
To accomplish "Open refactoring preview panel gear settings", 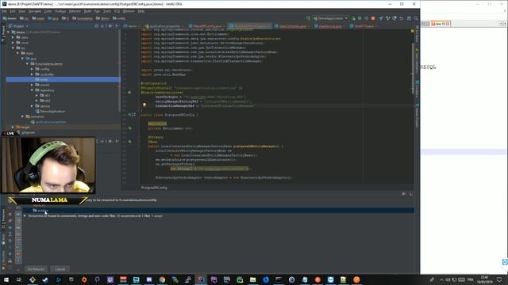I will 404,194.
